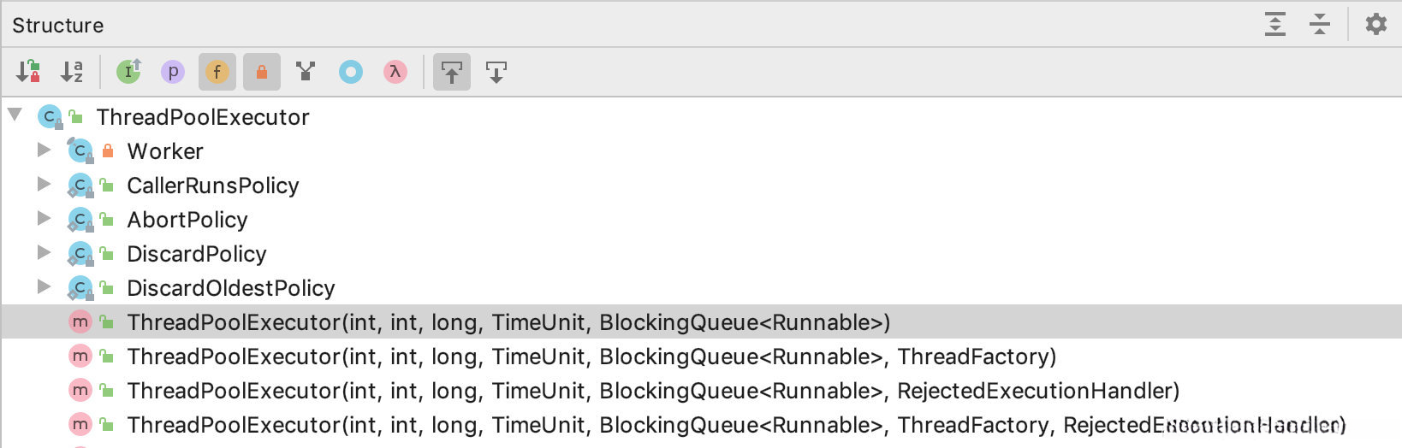Click Sort Alphabetically icon
This screenshot has width=1402, height=448.
(x=72, y=72)
